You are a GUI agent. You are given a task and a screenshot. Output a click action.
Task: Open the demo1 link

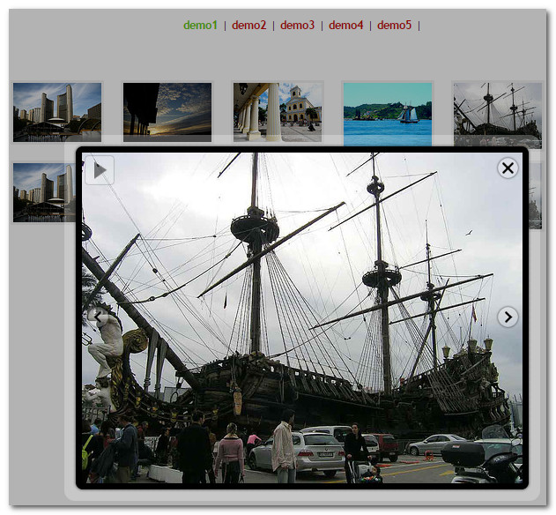point(200,26)
